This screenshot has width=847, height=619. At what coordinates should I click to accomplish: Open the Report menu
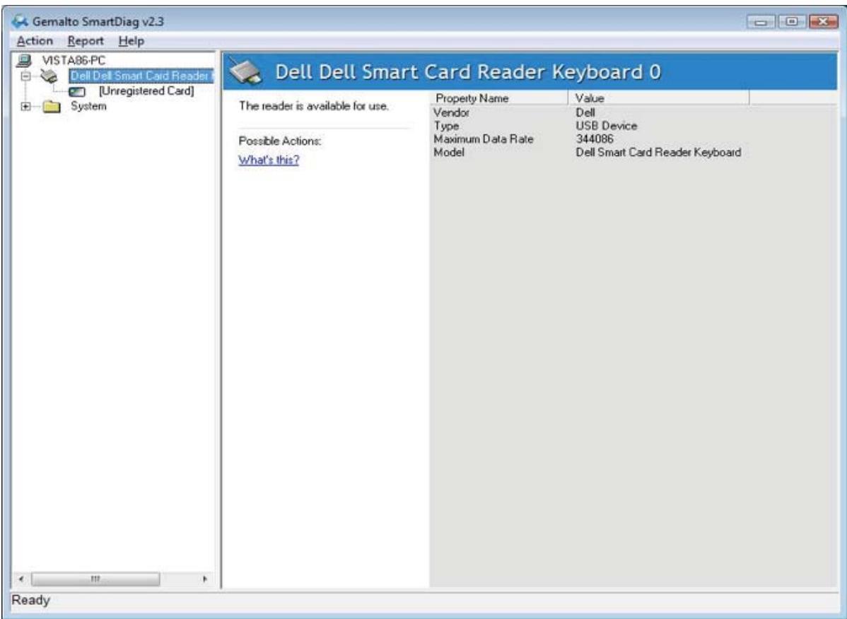tap(86, 41)
